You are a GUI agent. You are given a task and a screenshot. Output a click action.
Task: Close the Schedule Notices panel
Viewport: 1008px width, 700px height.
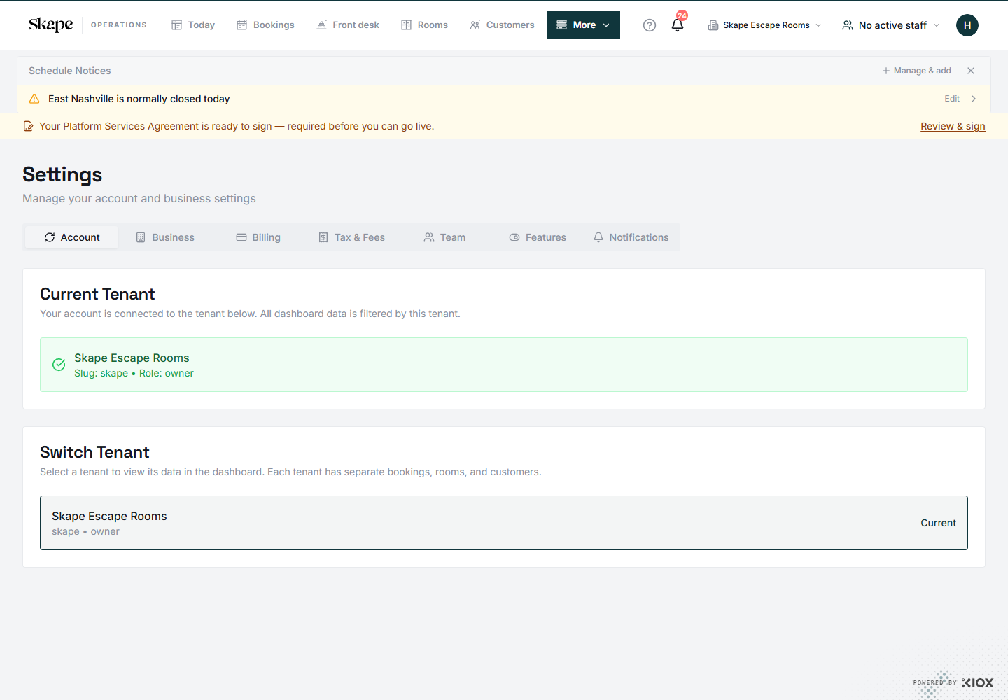[971, 71]
